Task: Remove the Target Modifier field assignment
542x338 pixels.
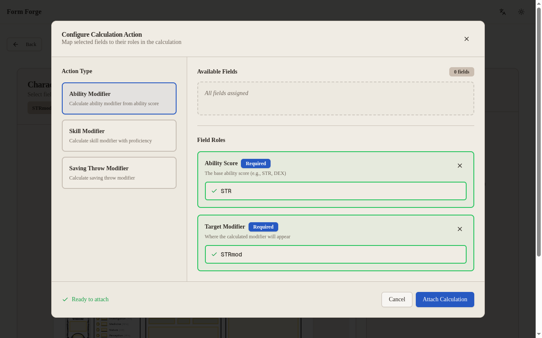Action: [460, 229]
